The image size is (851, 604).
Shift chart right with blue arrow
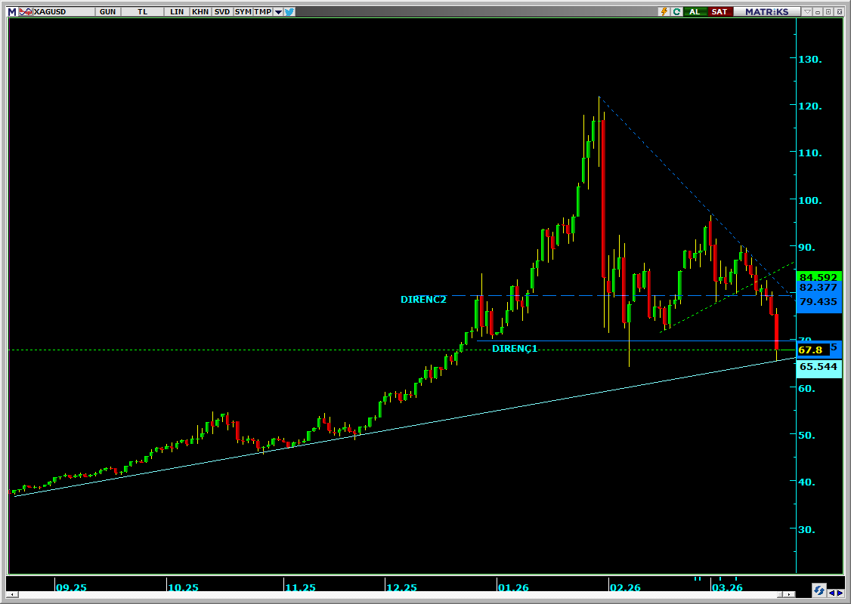point(840,593)
